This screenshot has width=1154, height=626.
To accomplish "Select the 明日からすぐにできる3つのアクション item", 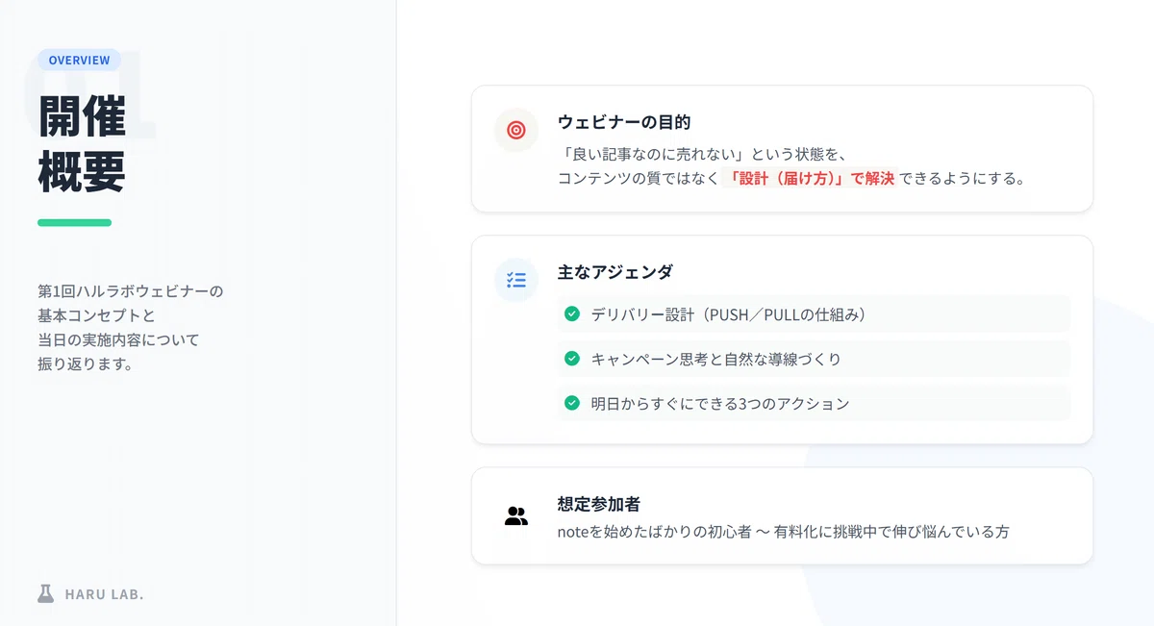I will tap(813, 403).
